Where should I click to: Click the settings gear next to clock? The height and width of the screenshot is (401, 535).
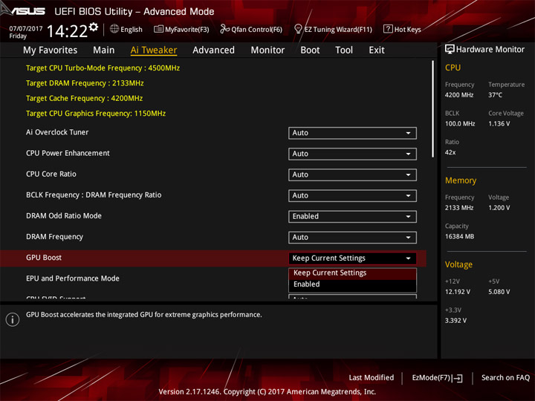pyautogui.click(x=94, y=27)
